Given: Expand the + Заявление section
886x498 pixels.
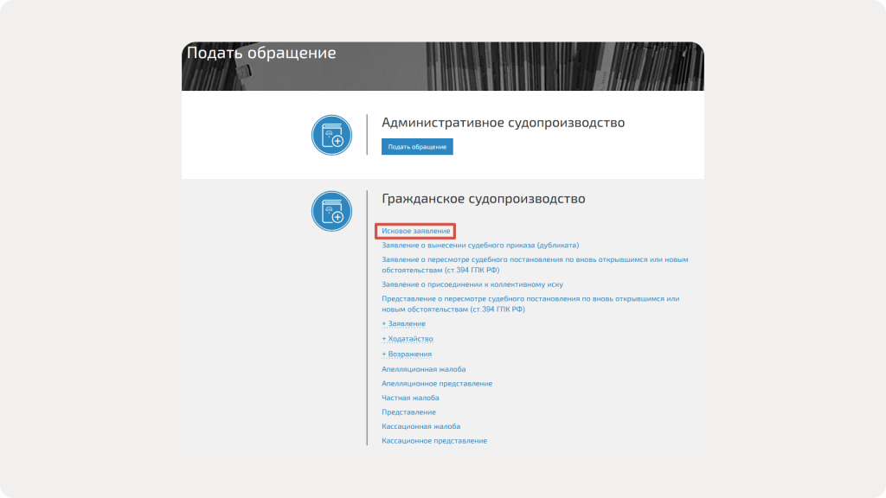Looking at the screenshot, I should click(x=403, y=323).
